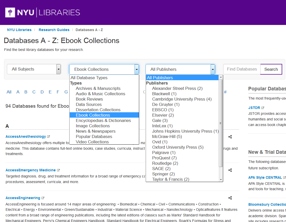The image size is (286, 222).
Task: Open the external link icon beside JSTOR
Action: pyautogui.click(x=263, y=108)
